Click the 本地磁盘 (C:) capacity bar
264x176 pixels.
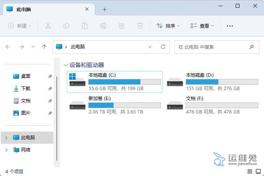click(124, 82)
